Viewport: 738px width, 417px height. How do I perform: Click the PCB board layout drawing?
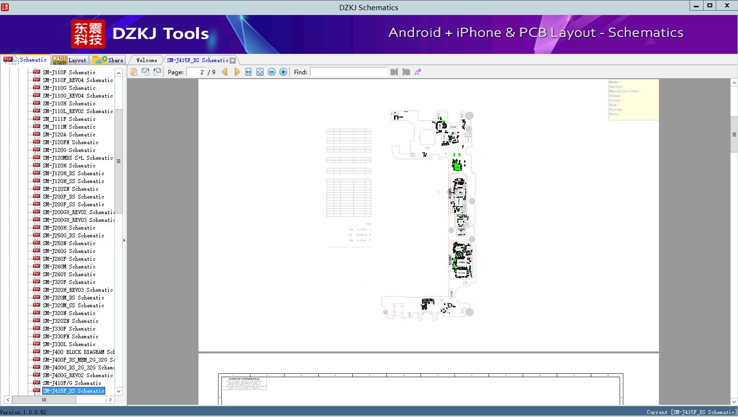tap(429, 215)
